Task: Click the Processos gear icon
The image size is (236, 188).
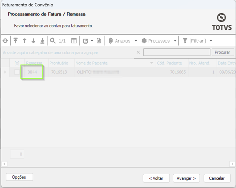Action: click(144, 41)
